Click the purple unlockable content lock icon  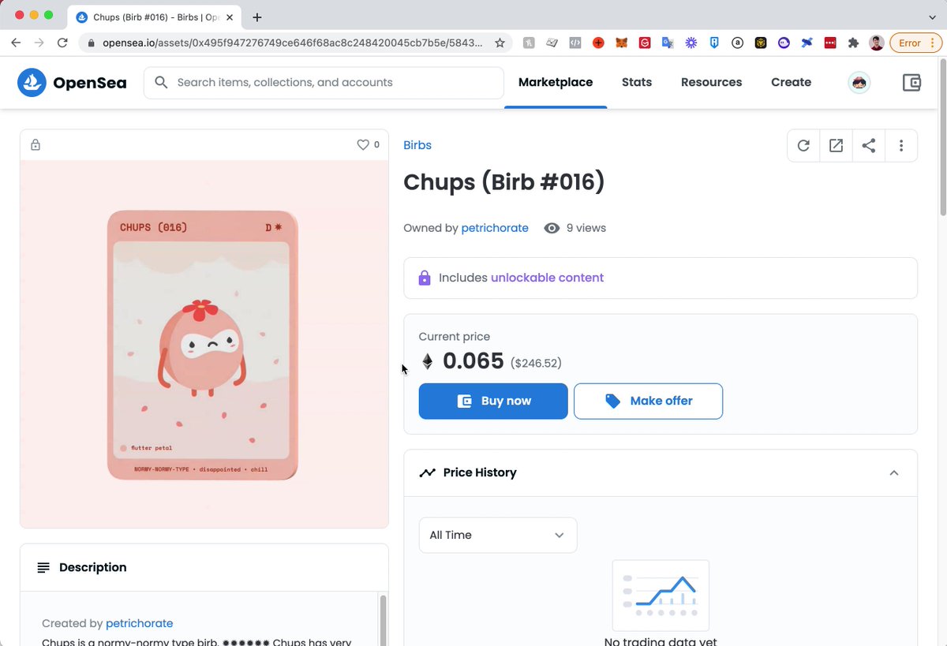click(425, 278)
